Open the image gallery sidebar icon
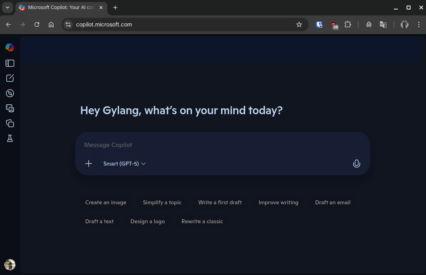Screen dimensions: 426x275 (x=10, y=108)
